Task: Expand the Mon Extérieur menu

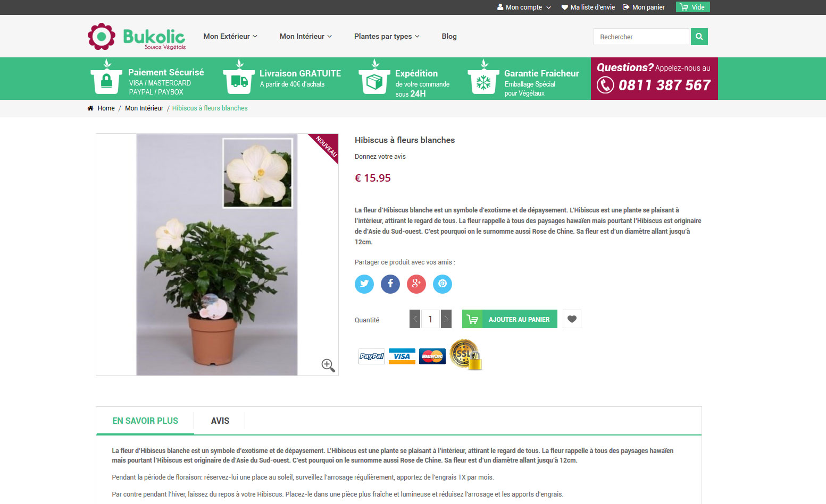Action: pyautogui.click(x=230, y=36)
